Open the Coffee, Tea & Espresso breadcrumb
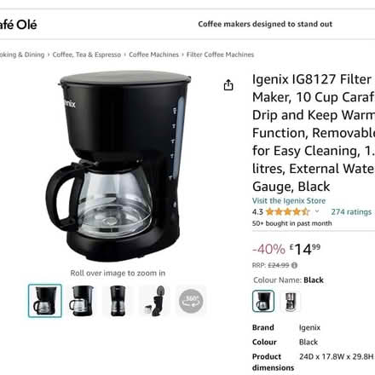Image resolution: width=375 pixels, height=375 pixels. point(87,55)
